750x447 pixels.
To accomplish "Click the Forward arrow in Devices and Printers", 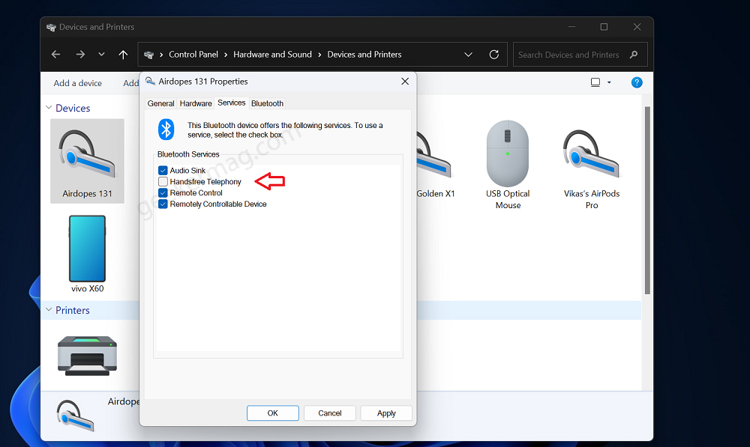I will pos(80,55).
